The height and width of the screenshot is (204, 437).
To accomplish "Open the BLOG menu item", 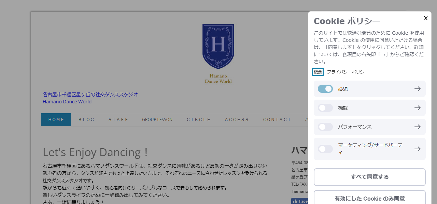I will 86,120.
